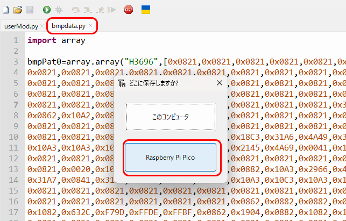The height and width of the screenshot is (221, 346).
Task: Click the 0x4A69 value on line 11
Action: click(x=279, y=147)
